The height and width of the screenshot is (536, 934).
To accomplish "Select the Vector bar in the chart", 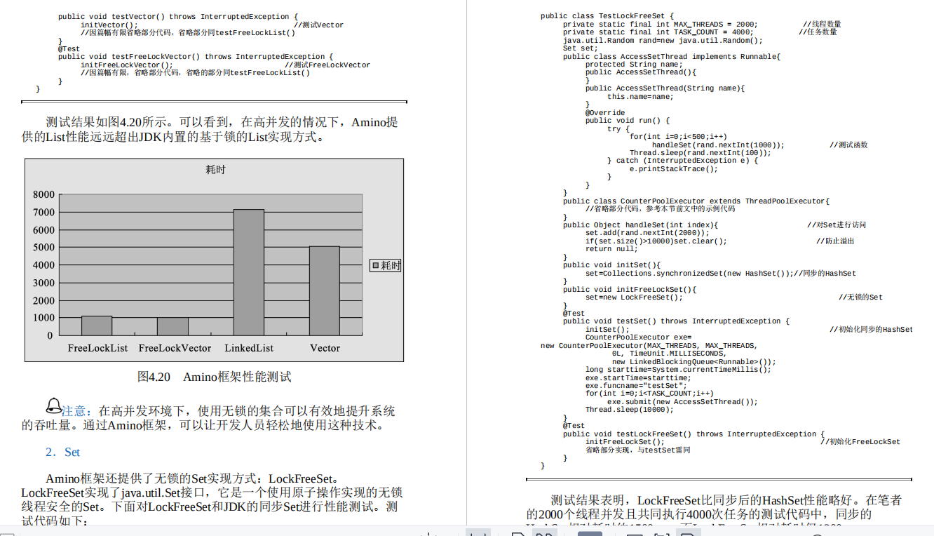I will click(x=325, y=290).
